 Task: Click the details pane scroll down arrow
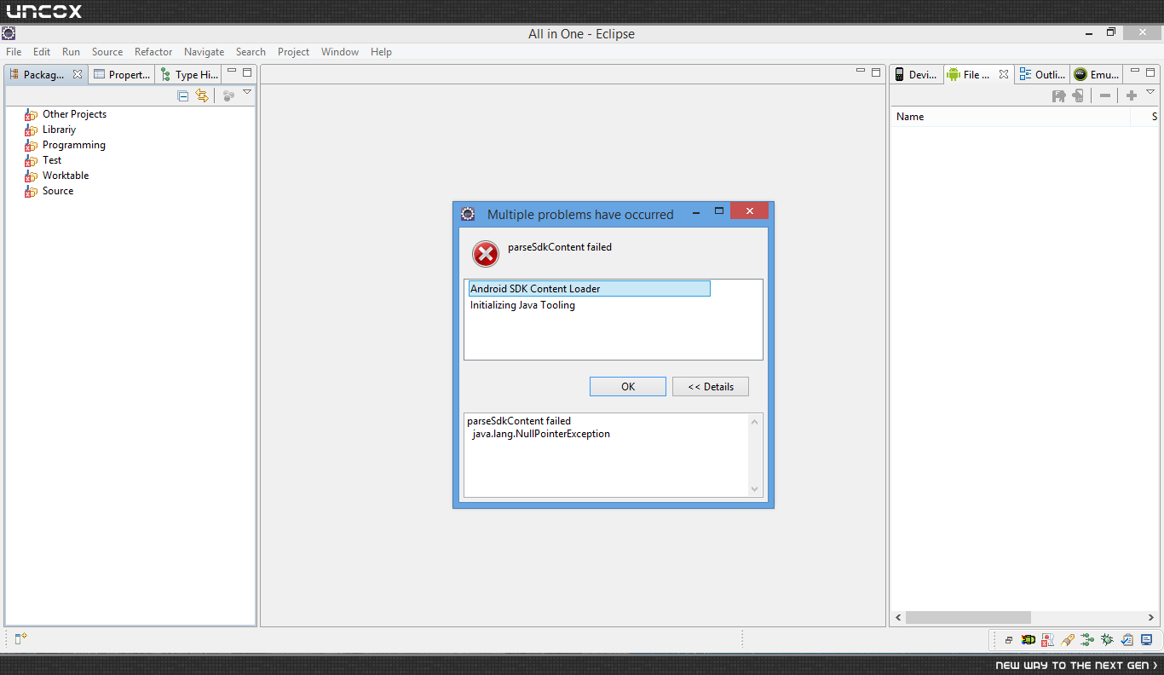tap(754, 489)
